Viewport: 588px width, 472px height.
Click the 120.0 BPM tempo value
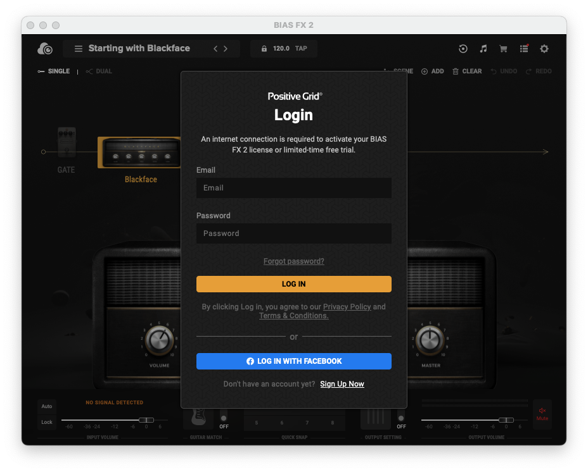coord(281,48)
